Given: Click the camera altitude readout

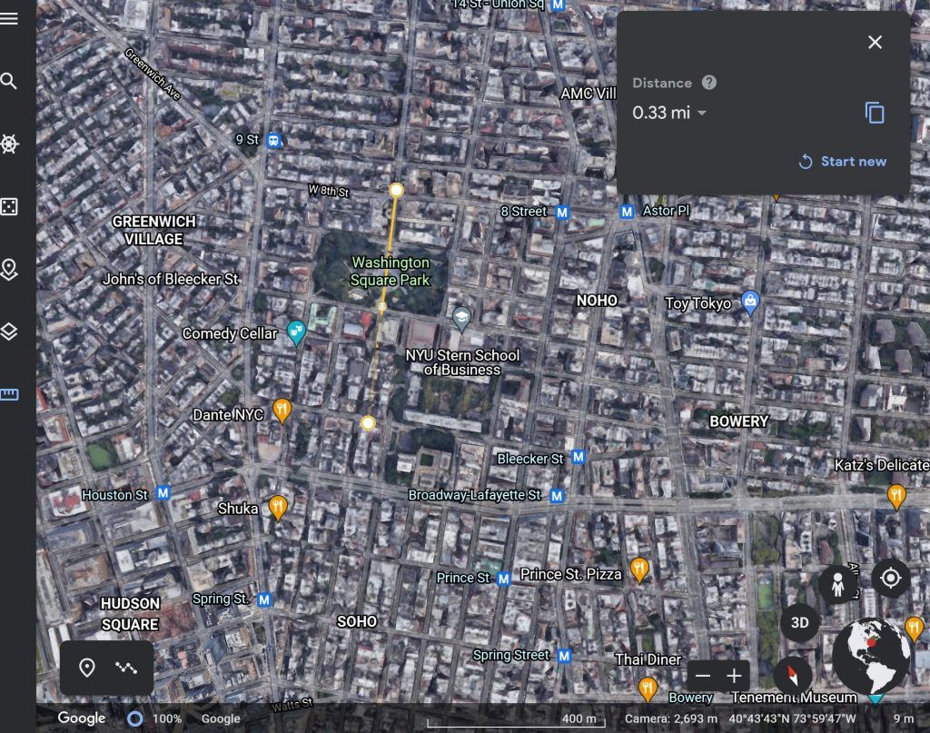Looking at the screenshot, I should [671, 718].
